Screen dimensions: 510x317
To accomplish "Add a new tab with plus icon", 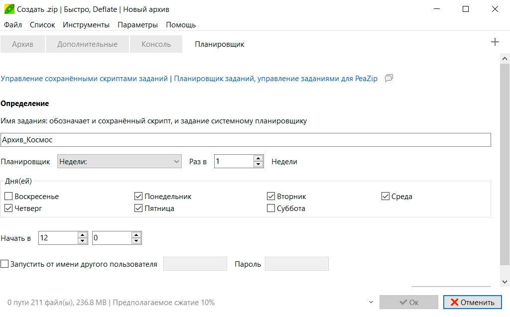I will pos(495,42).
